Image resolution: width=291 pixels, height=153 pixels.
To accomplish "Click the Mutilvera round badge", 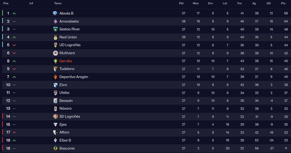I will pos(55,53).
